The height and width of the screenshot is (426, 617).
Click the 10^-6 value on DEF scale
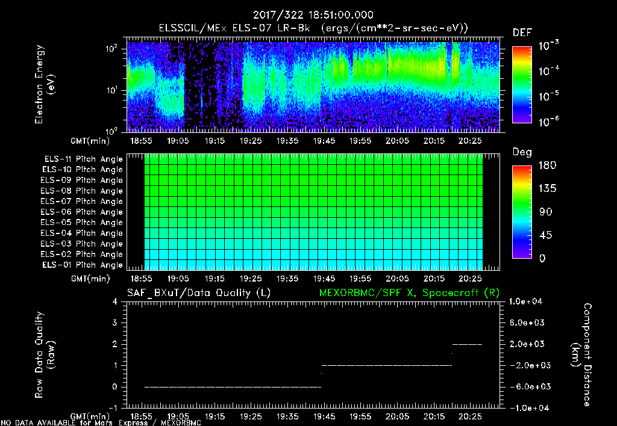pos(548,122)
